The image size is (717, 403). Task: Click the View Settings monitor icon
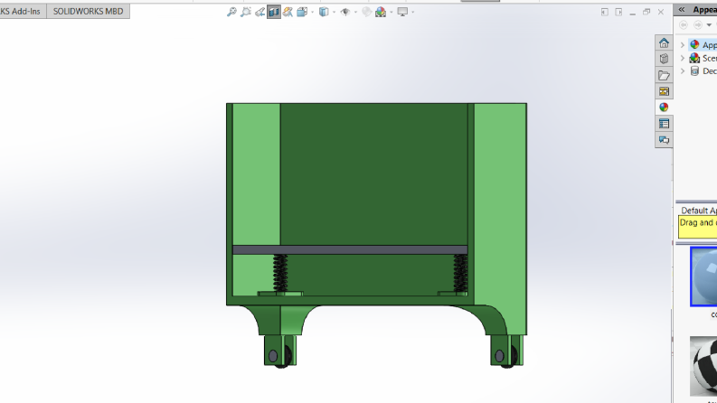pos(402,12)
